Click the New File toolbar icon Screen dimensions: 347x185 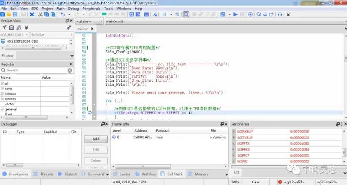pos(2,14)
